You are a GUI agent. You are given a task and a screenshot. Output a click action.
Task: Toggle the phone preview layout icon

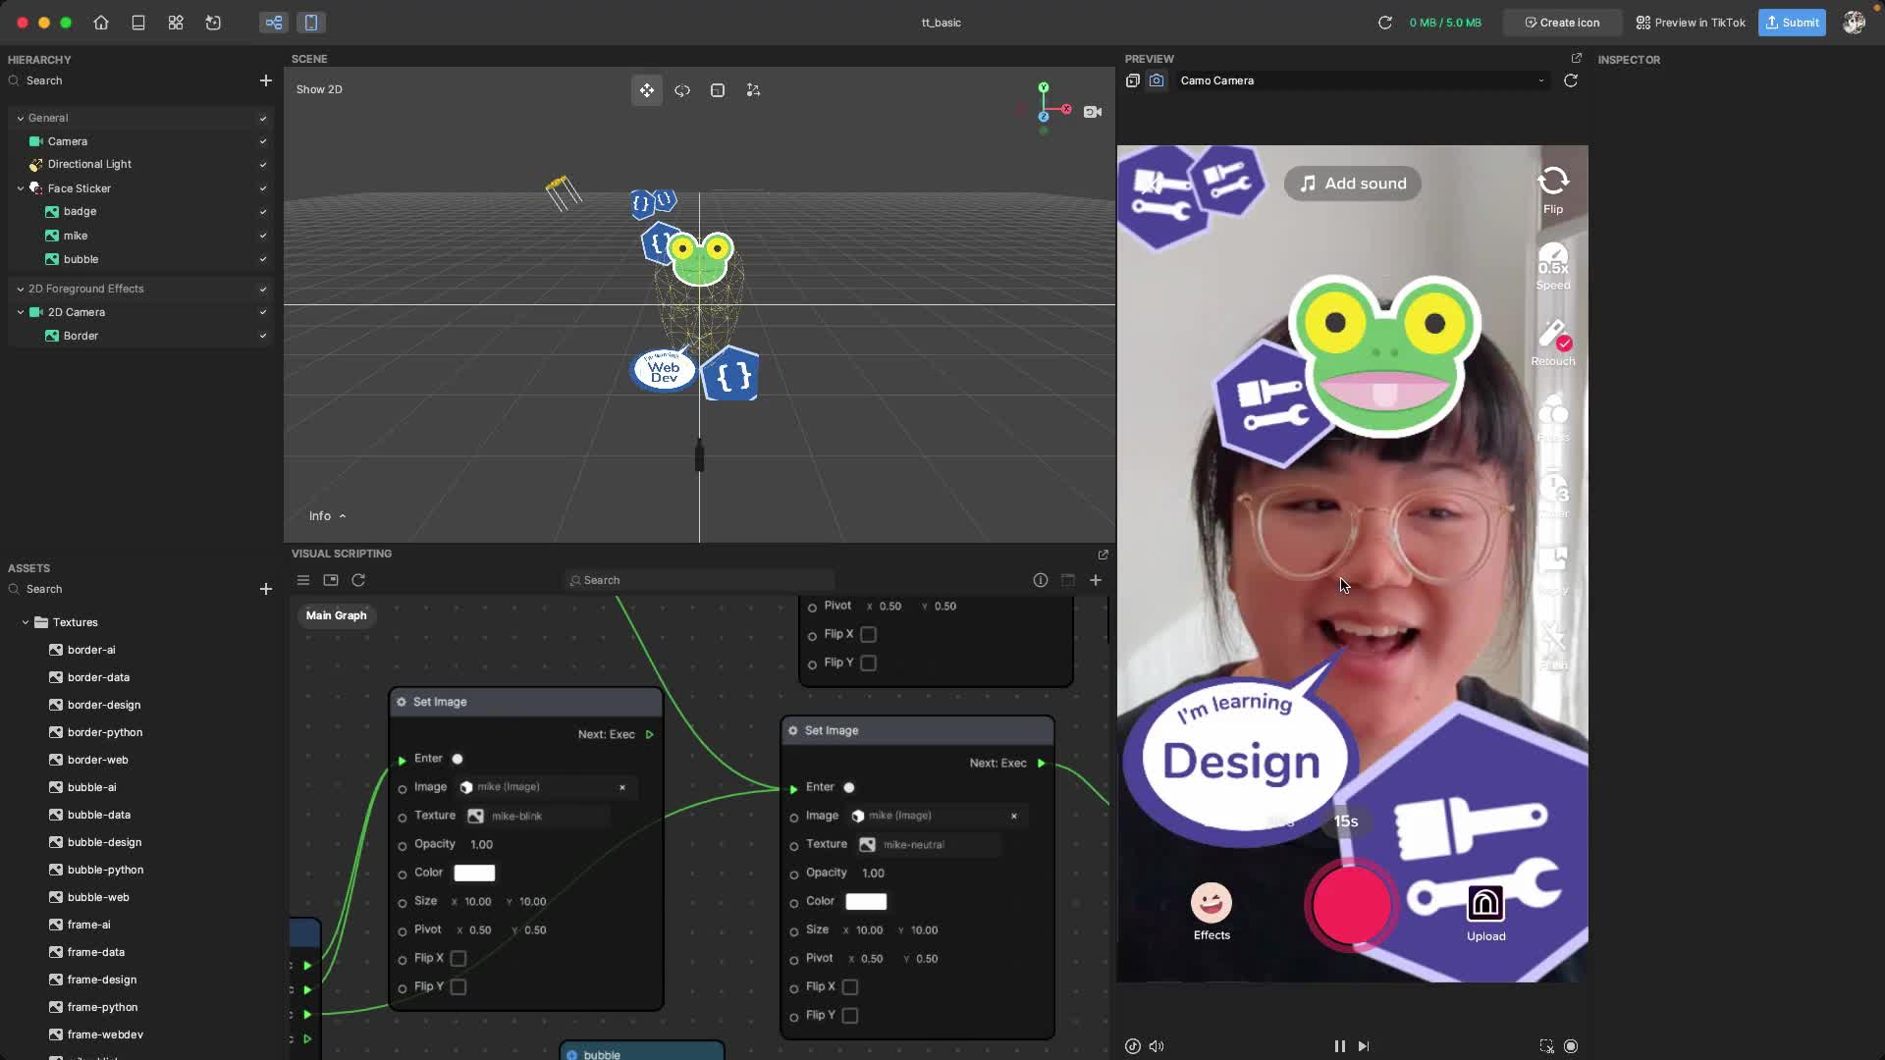tap(311, 23)
